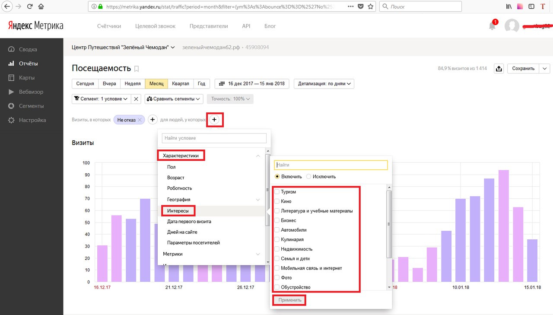Click the Применить button
The image size is (553, 315).
click(x=289, y=300)
